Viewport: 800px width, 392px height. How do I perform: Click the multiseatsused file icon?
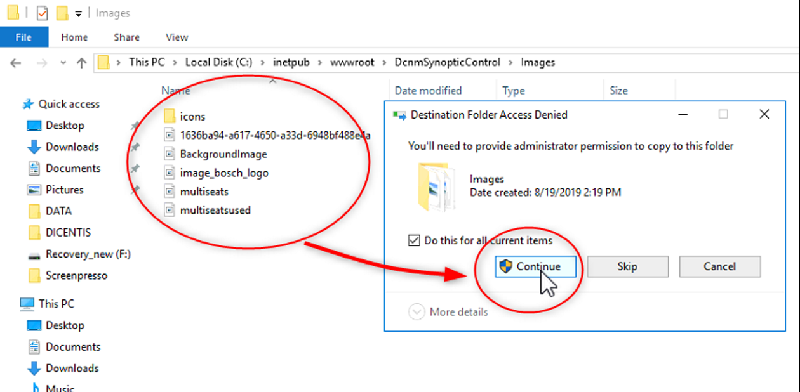[x=169, y=210]
